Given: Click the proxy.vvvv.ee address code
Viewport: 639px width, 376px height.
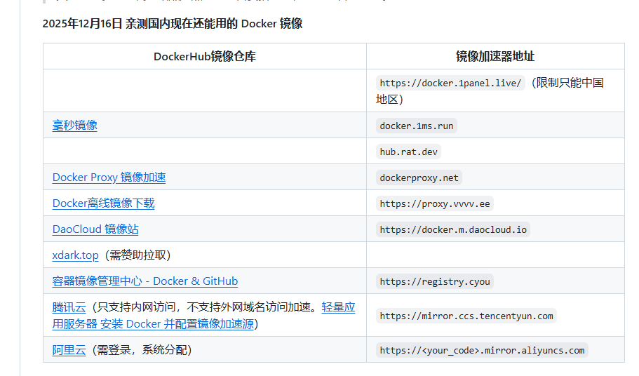Looking at the screenshot, I should click(435, 204).
